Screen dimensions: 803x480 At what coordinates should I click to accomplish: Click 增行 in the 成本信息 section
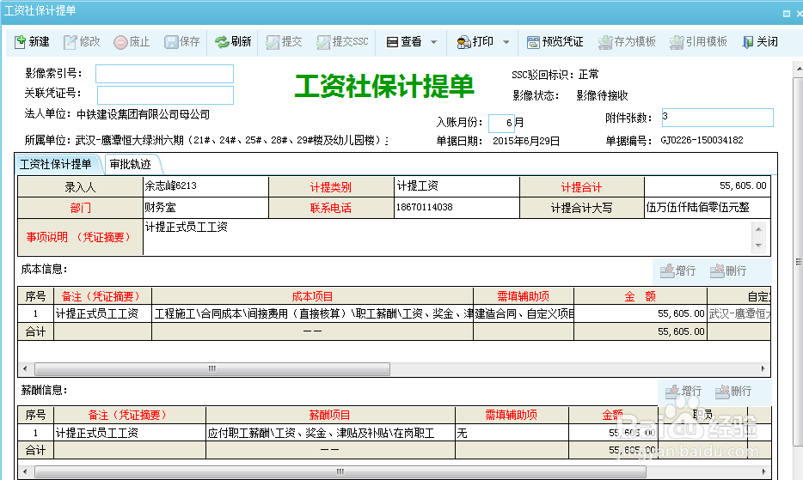pos(677,270)
